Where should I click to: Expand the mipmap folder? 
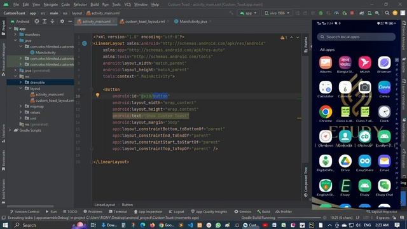click(21, 106)
